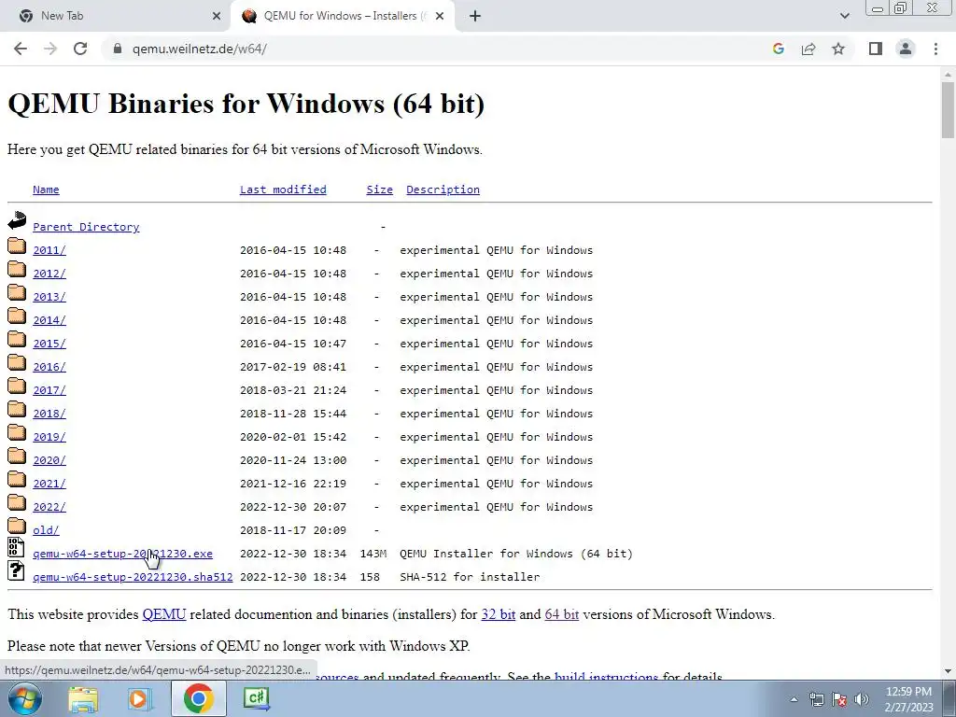This screenshot has width=956, height=717.
Task: Open the 2011/ folder link
Action: point(49,250)
